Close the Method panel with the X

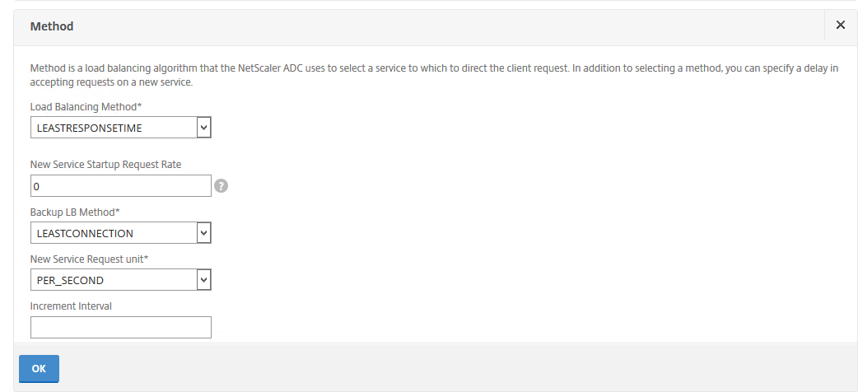click(x=841, y=26)
